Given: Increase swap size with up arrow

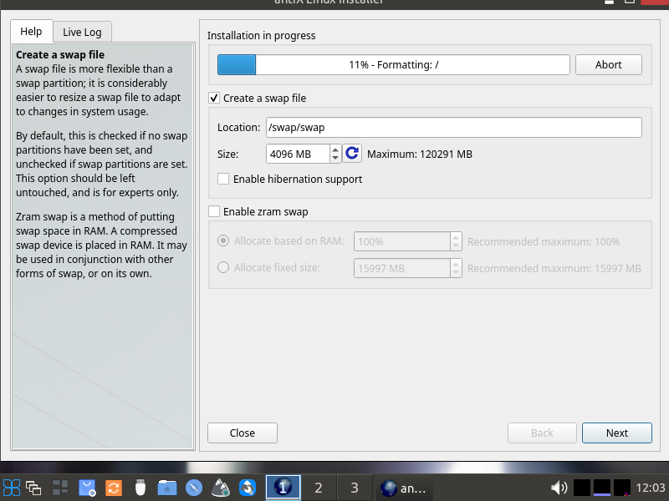Looking at the screenshot, I should pos(335,149).
